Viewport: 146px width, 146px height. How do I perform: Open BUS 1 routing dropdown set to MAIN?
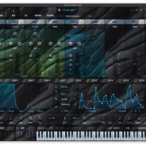(x=115, y=27)
